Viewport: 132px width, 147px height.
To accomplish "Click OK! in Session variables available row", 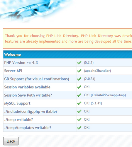I will click(x=87, y=87).
